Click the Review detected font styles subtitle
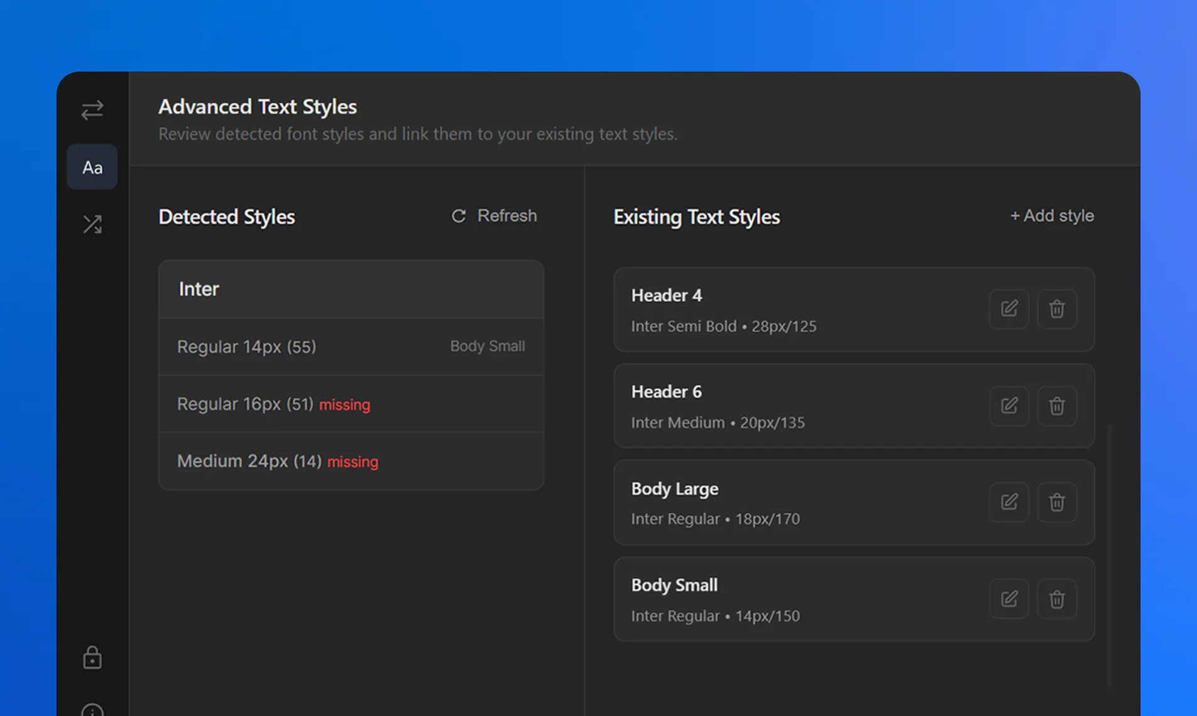 418,134
